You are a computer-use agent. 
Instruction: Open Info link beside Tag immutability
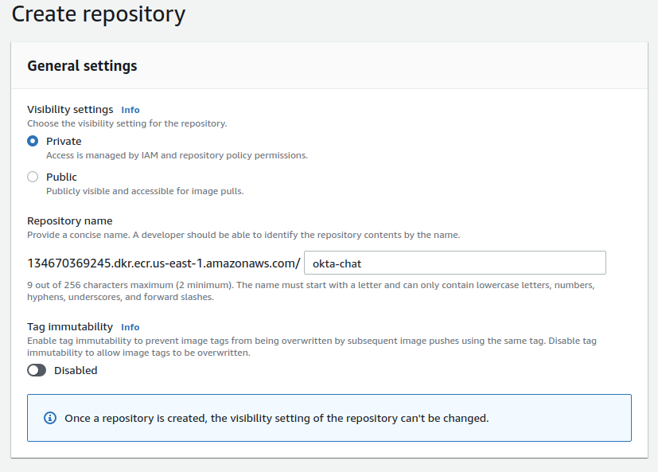[x=130, y=327]
